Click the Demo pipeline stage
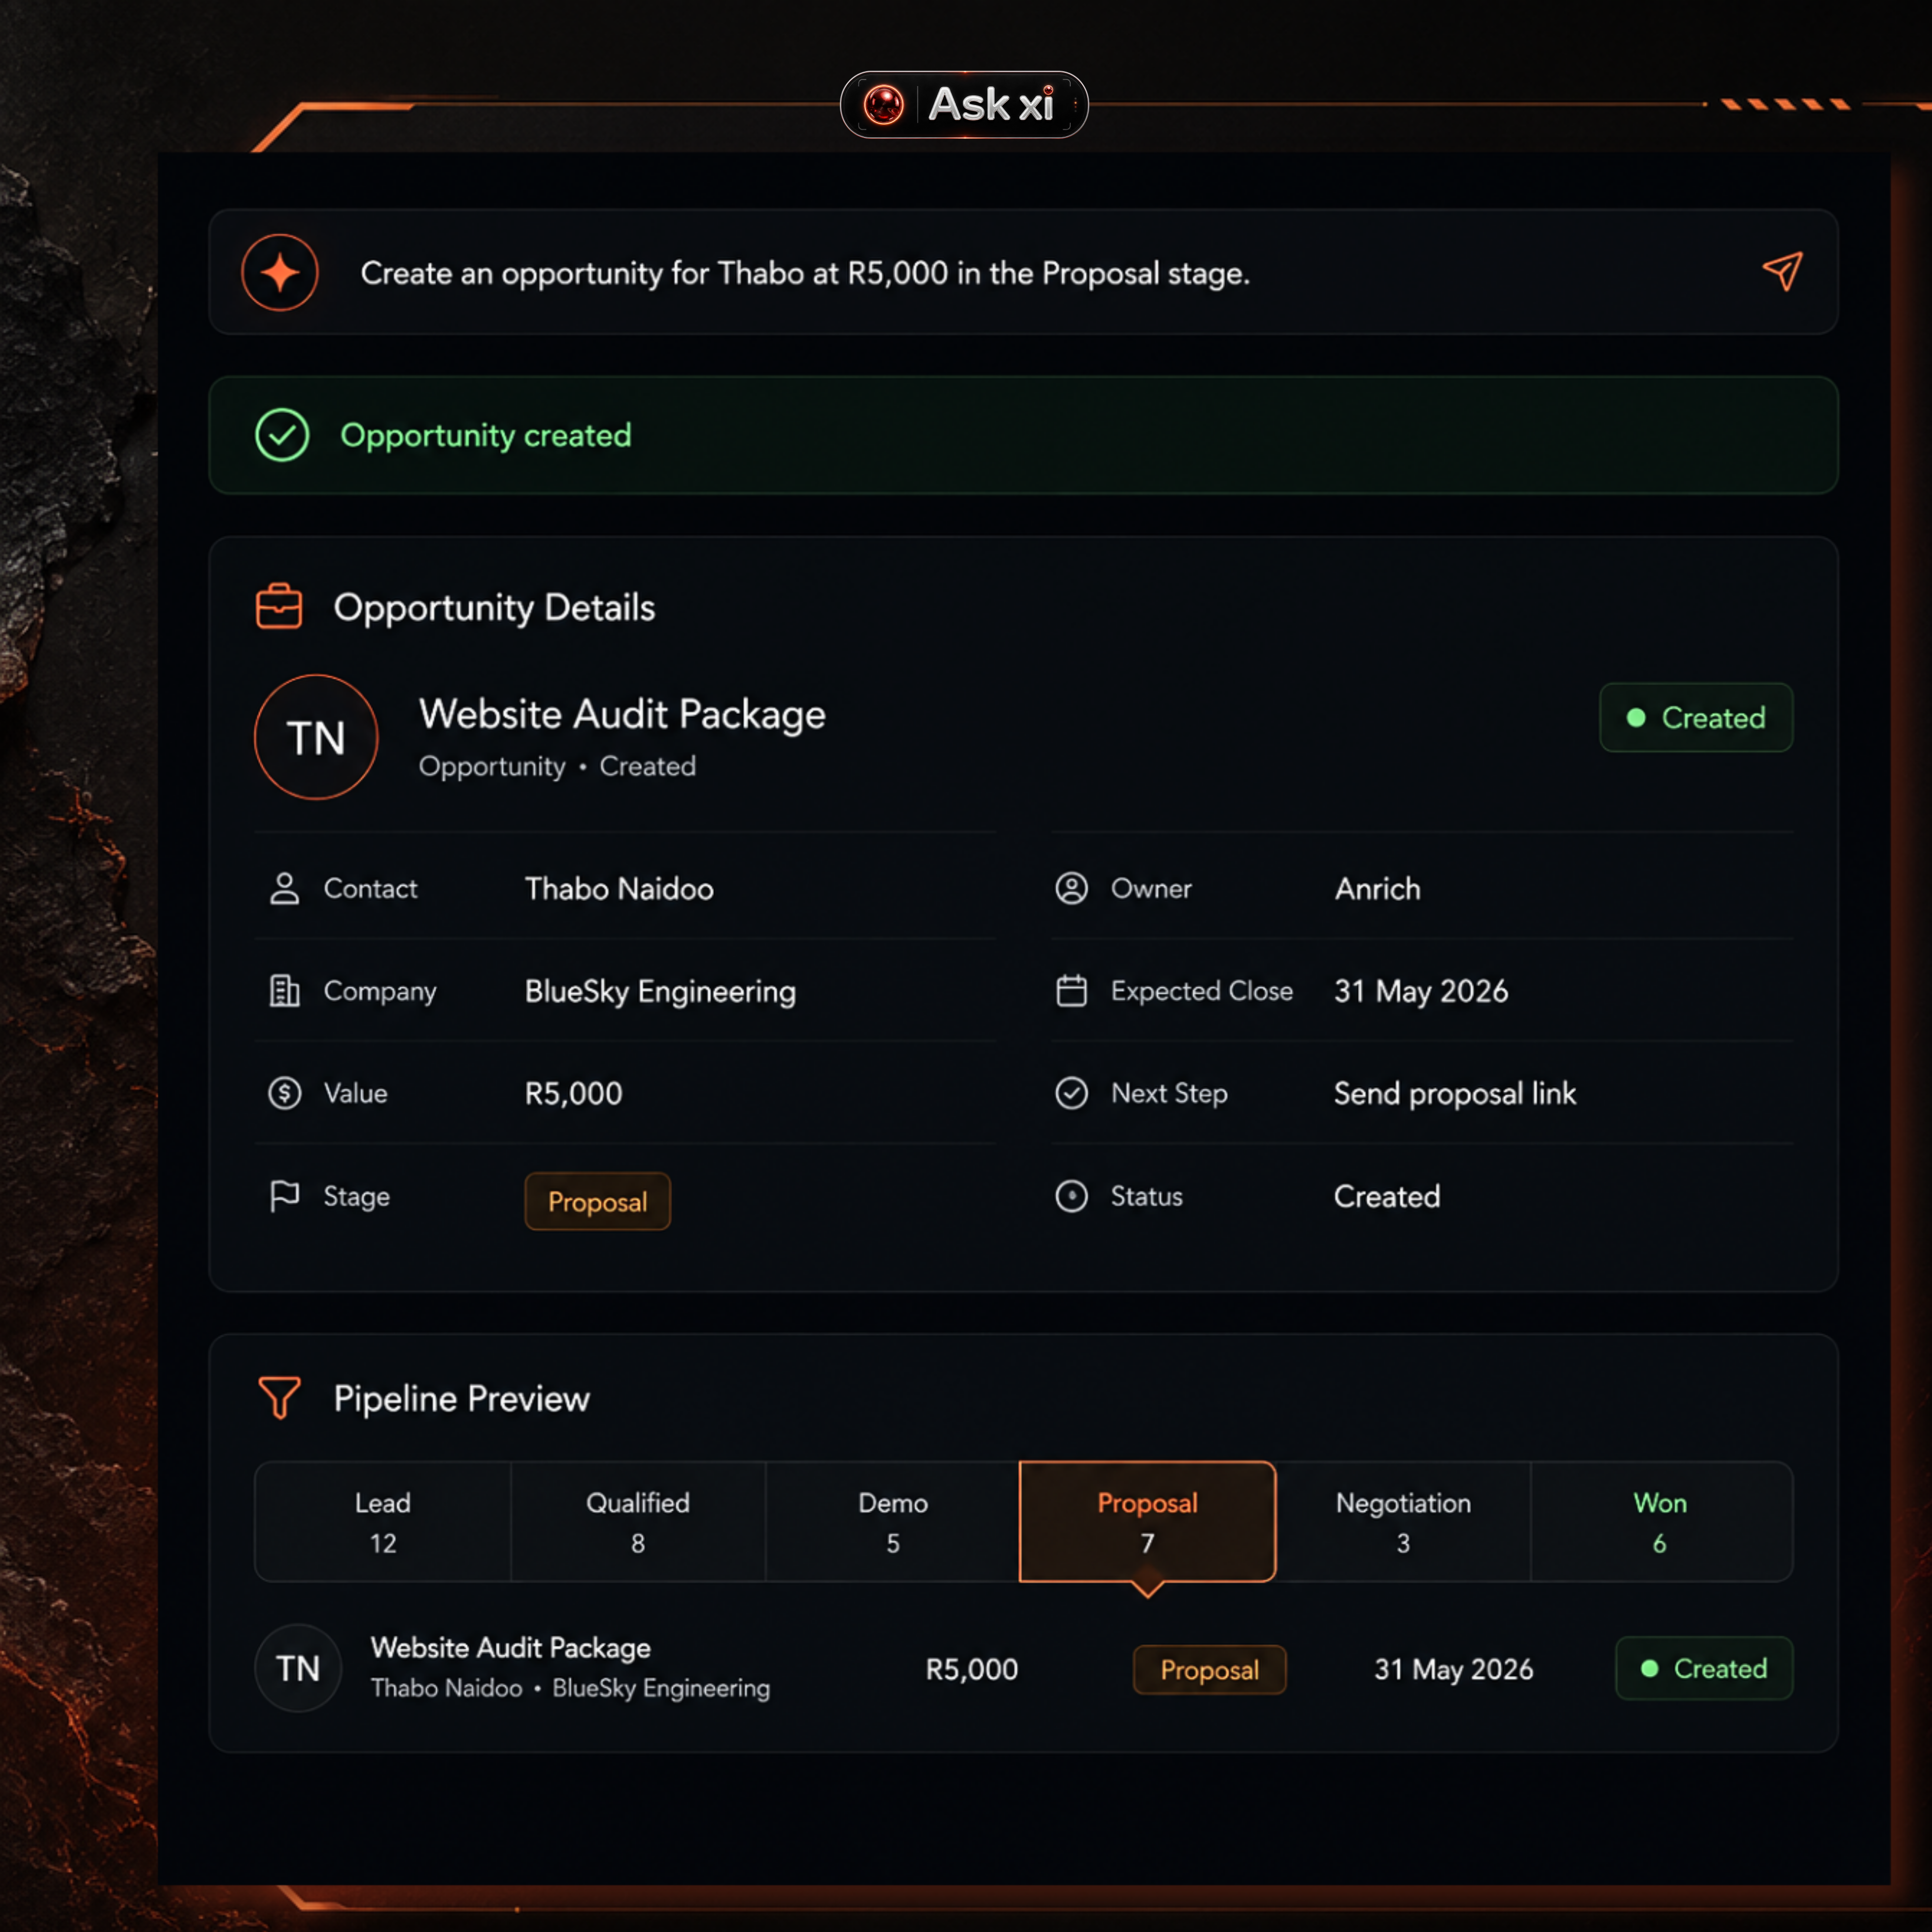 click(893, 1521)
